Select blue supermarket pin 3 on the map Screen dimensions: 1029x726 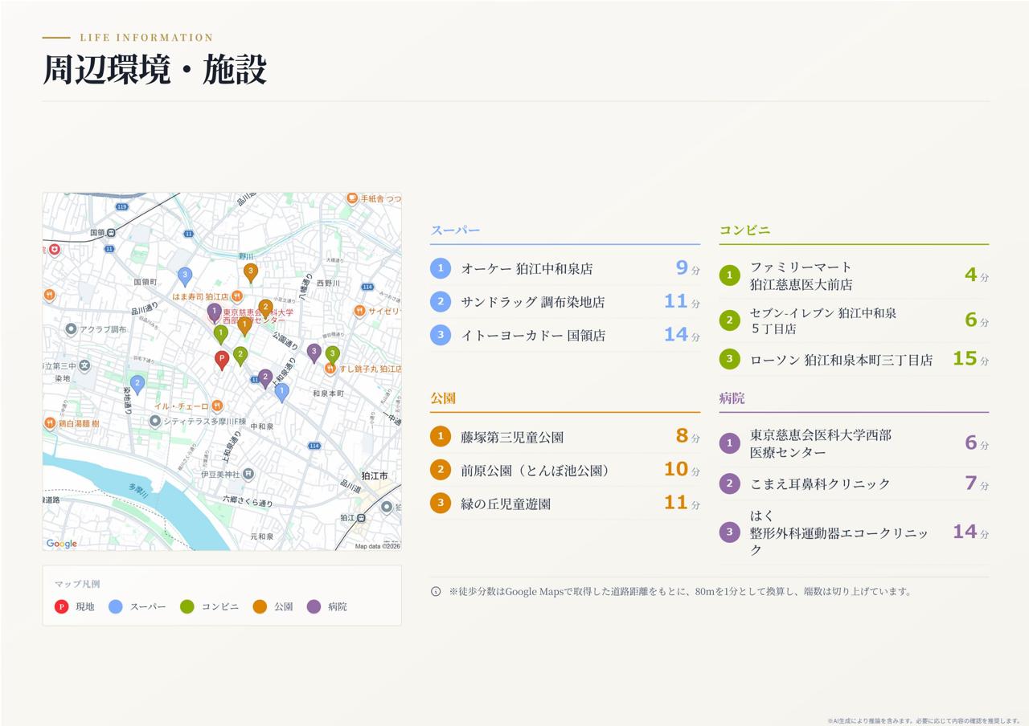(x=185, y=276)
